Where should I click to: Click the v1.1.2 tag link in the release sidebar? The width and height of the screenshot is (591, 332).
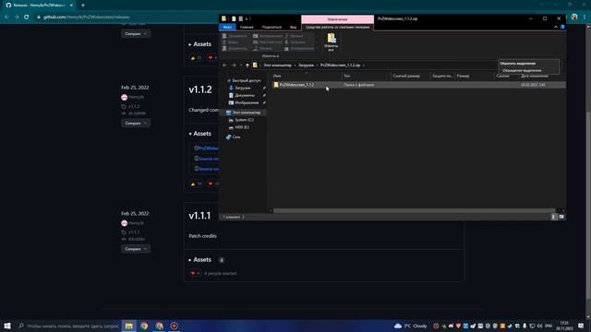131,107
